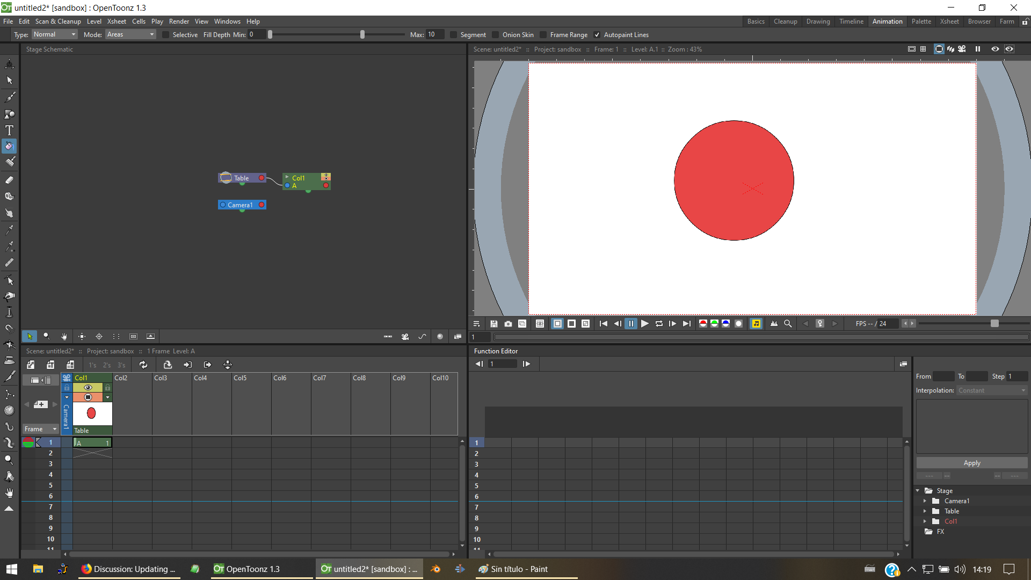1031x580 pixels.
Task: Click the Col1 drawing thumbnail in the Xsheet
Action: pos(92,414)
